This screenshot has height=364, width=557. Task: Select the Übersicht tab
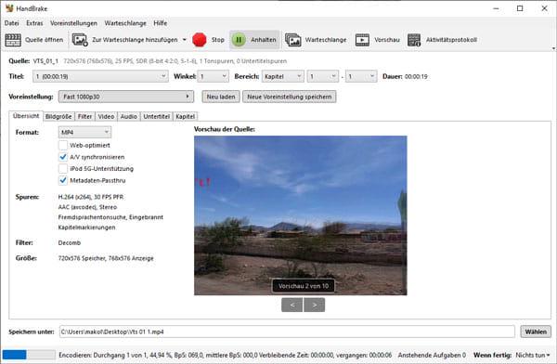[x=26, y=116]
